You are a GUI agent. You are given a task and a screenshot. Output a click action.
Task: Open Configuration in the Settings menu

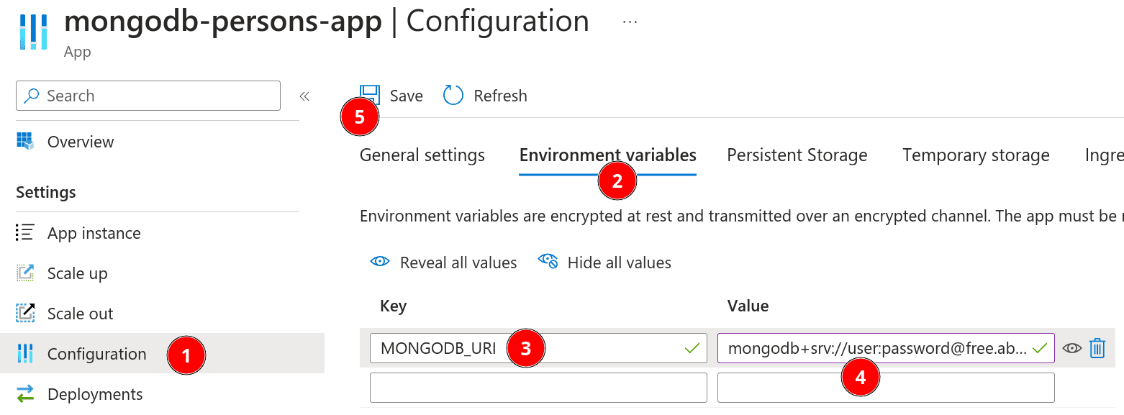(x=96, y=354)
